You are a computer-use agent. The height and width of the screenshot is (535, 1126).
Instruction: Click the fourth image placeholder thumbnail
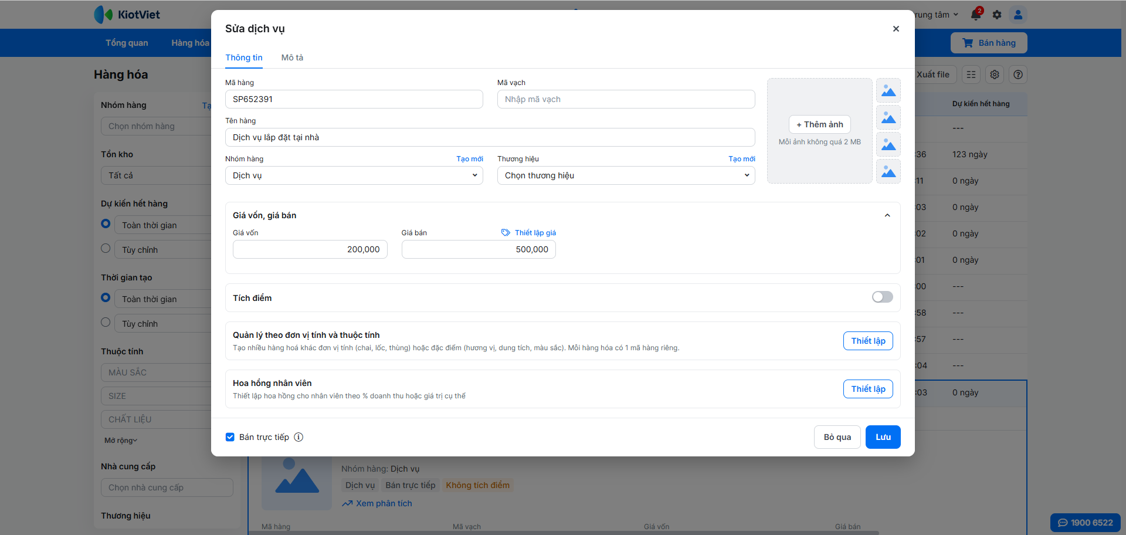pos(888,171)
